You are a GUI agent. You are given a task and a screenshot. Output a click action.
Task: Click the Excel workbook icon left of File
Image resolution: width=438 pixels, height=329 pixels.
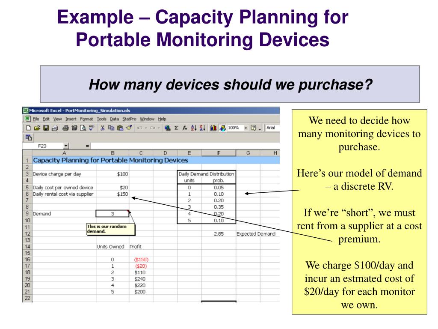[x=27, y=119]
